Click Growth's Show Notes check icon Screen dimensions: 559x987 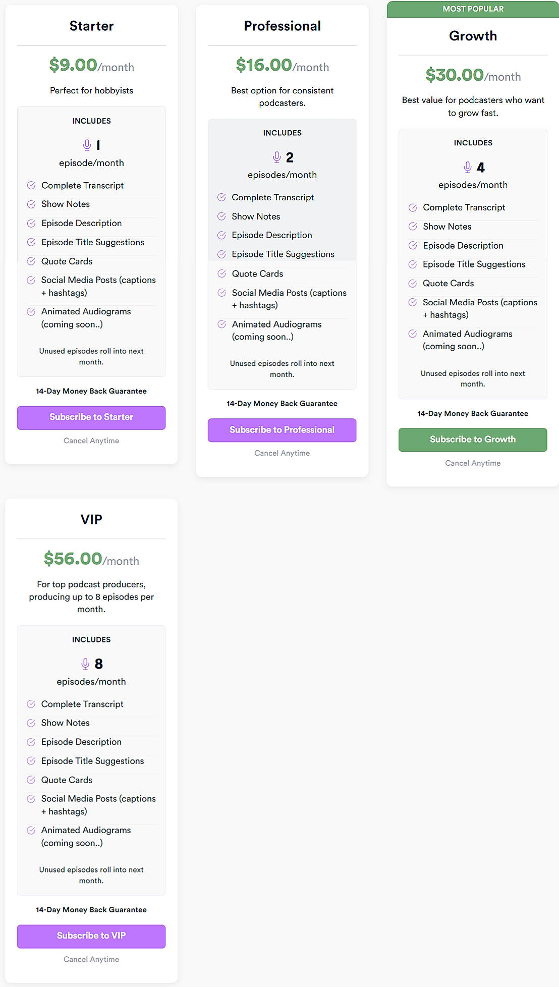pyautogui.click(x=413, y=227)
